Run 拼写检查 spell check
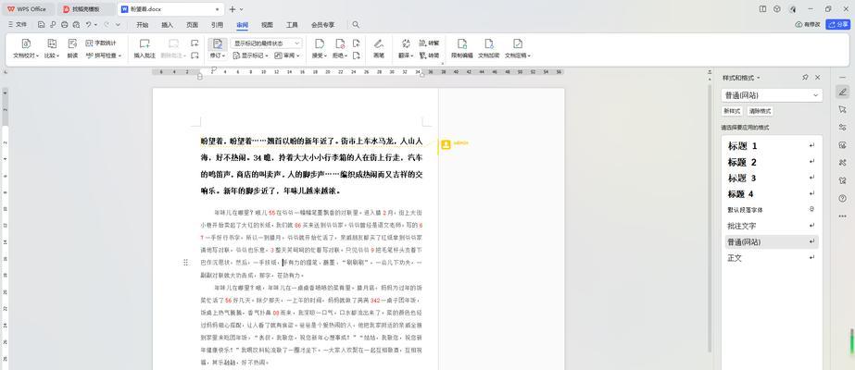855x370 pixels. [103, 55]
